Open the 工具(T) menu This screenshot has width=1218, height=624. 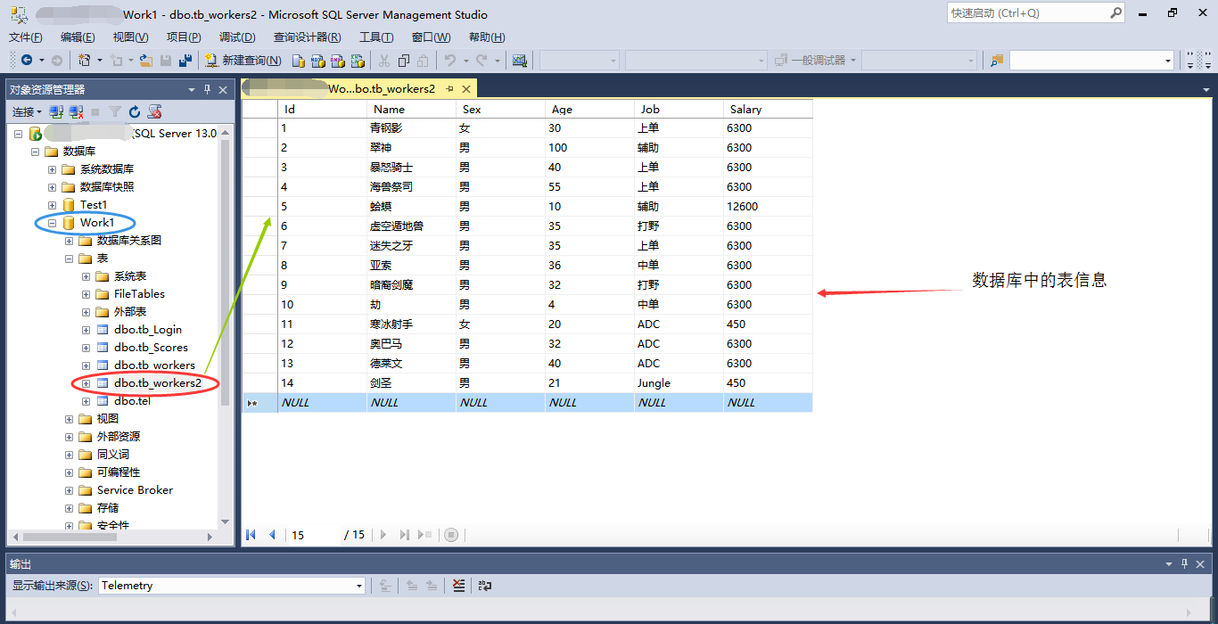[x=376, y=37]
